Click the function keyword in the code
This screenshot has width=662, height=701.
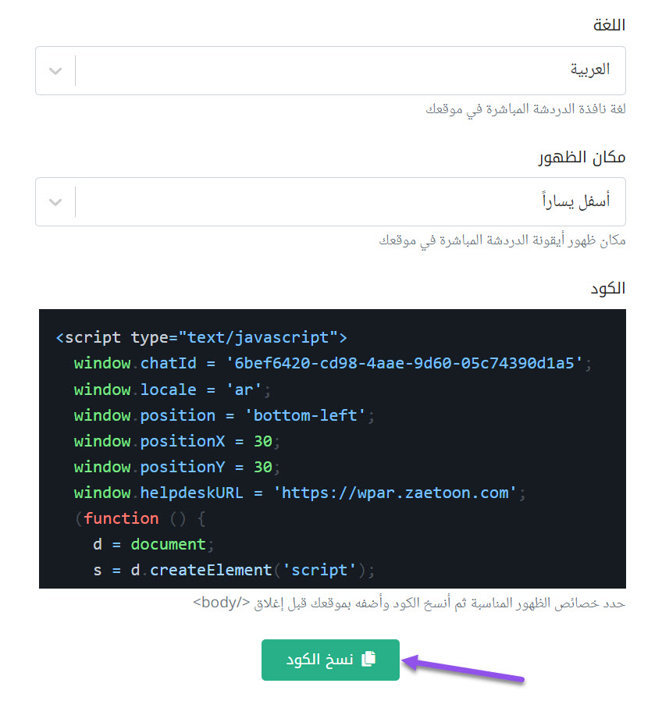pos(121,518)
